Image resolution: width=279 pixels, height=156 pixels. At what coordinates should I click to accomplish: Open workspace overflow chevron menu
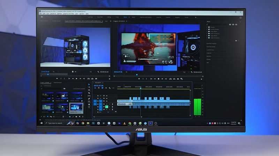tap(196, 17)
